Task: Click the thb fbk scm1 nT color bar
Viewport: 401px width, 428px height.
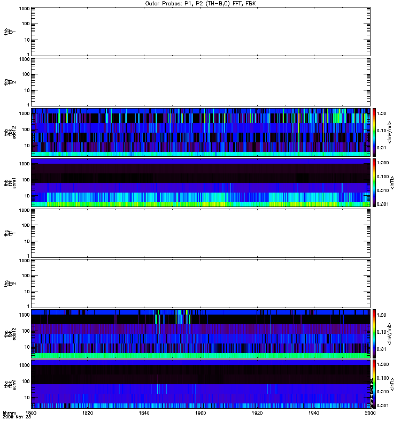Action: 374,182
